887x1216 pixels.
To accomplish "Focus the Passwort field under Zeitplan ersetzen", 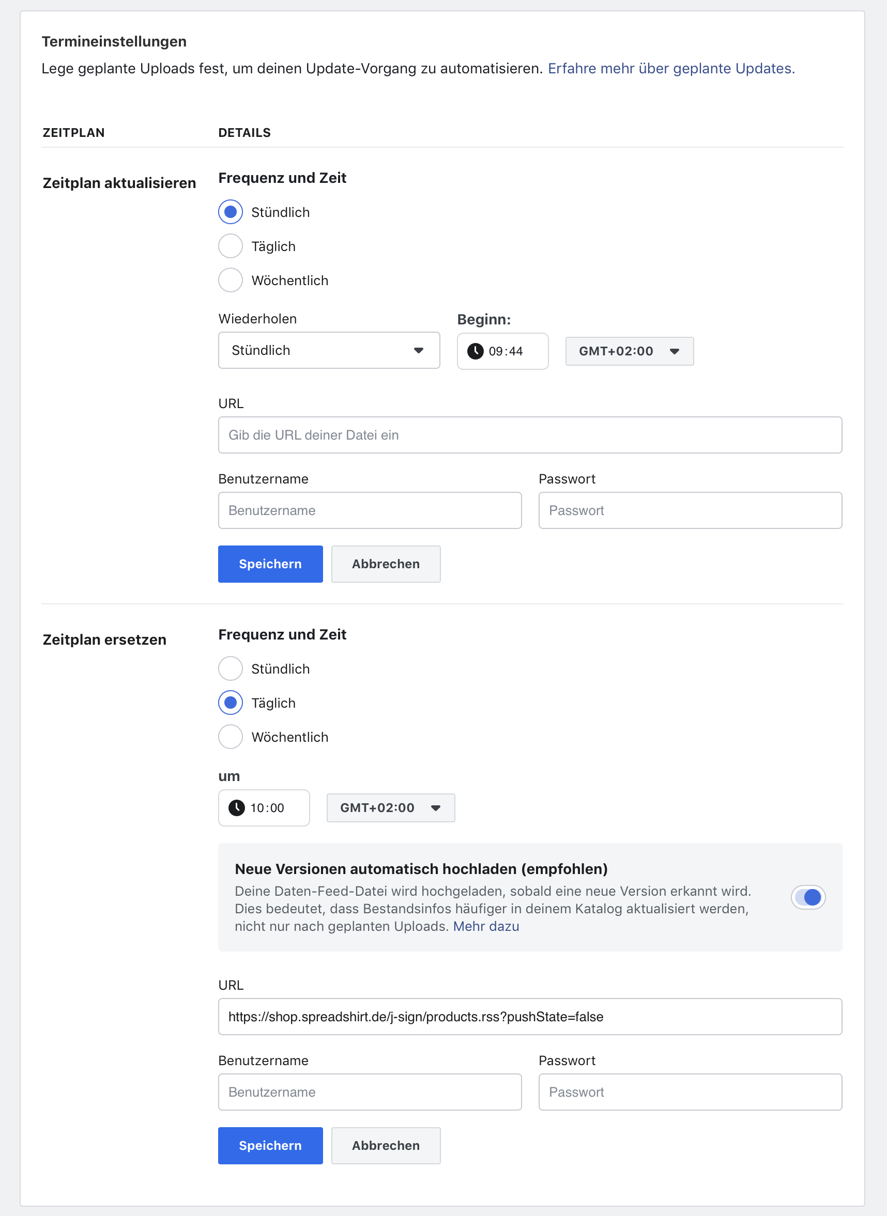I will [690, 1092].
